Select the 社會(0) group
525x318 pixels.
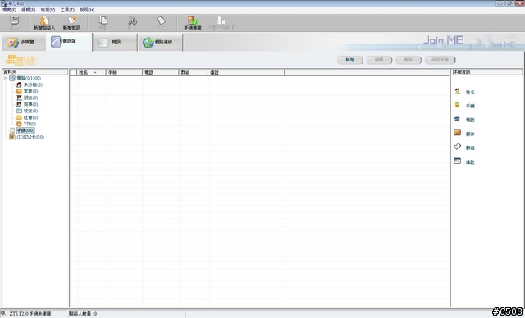[x=30, y=117]
